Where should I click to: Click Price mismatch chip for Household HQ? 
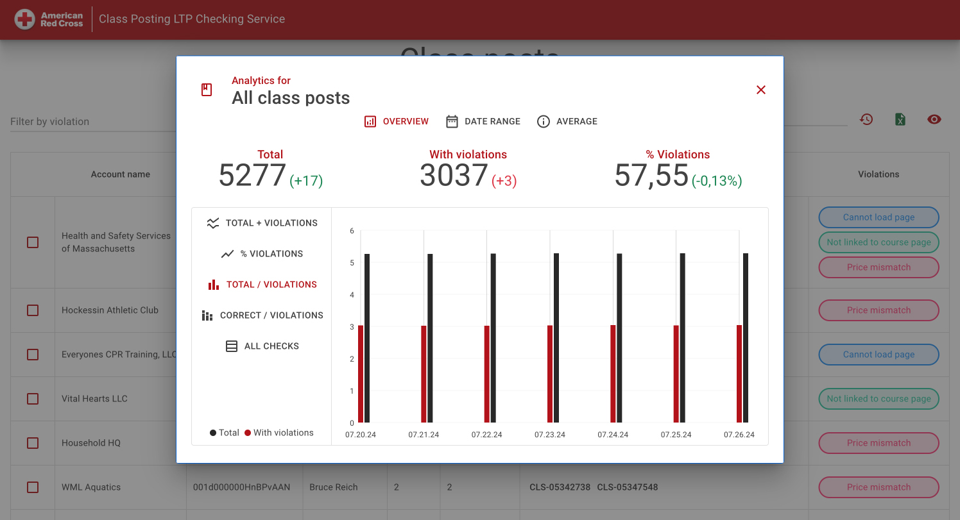click(879, 443)
